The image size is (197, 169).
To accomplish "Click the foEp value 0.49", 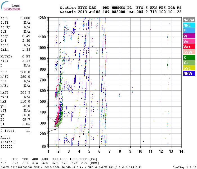I will pos(26,36).
